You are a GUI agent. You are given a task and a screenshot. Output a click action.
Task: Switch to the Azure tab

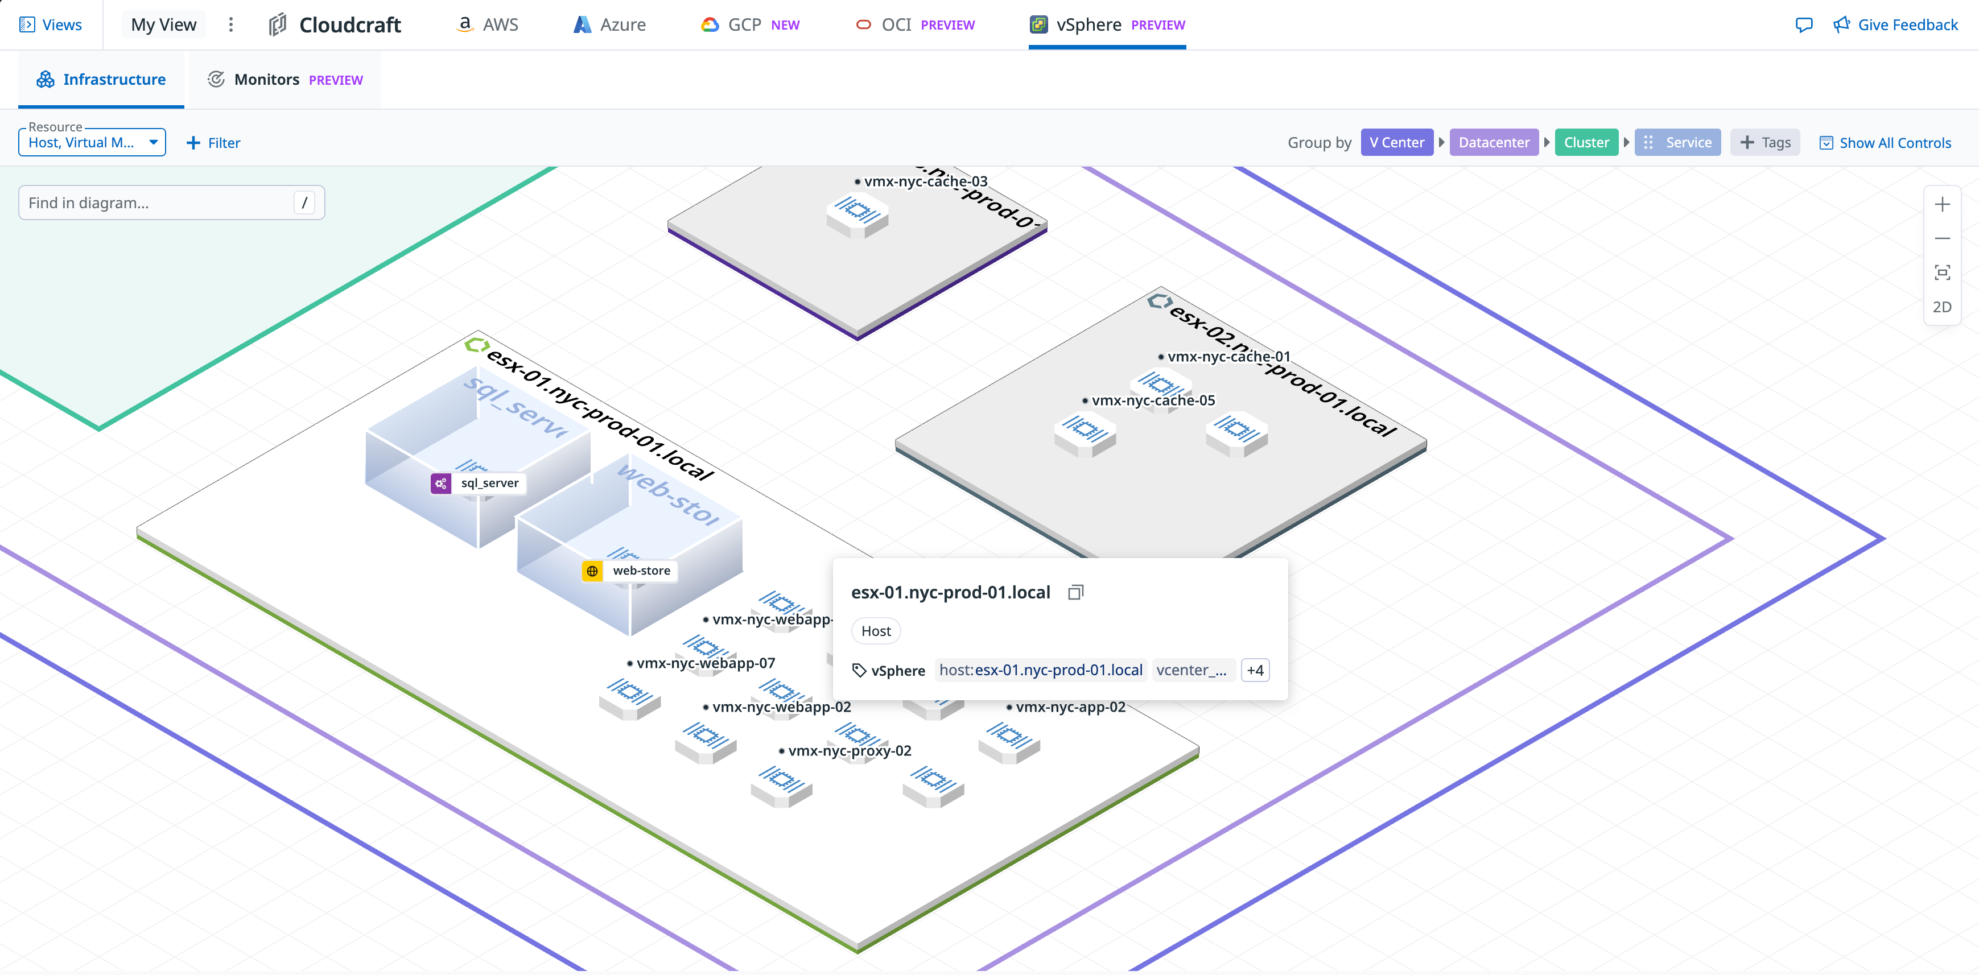610,24
